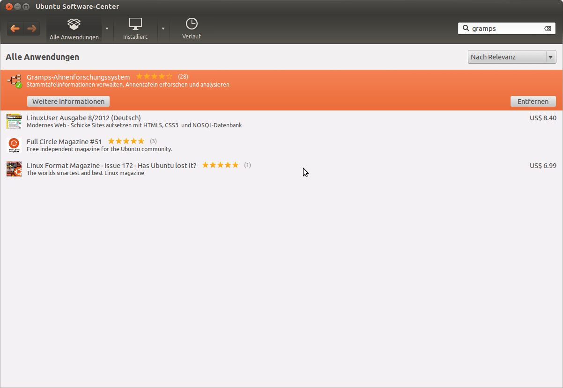Viewport: 563px width, 388px height.
Task: Minimize the Software-Center window
Action: click(x=18, y=7)
